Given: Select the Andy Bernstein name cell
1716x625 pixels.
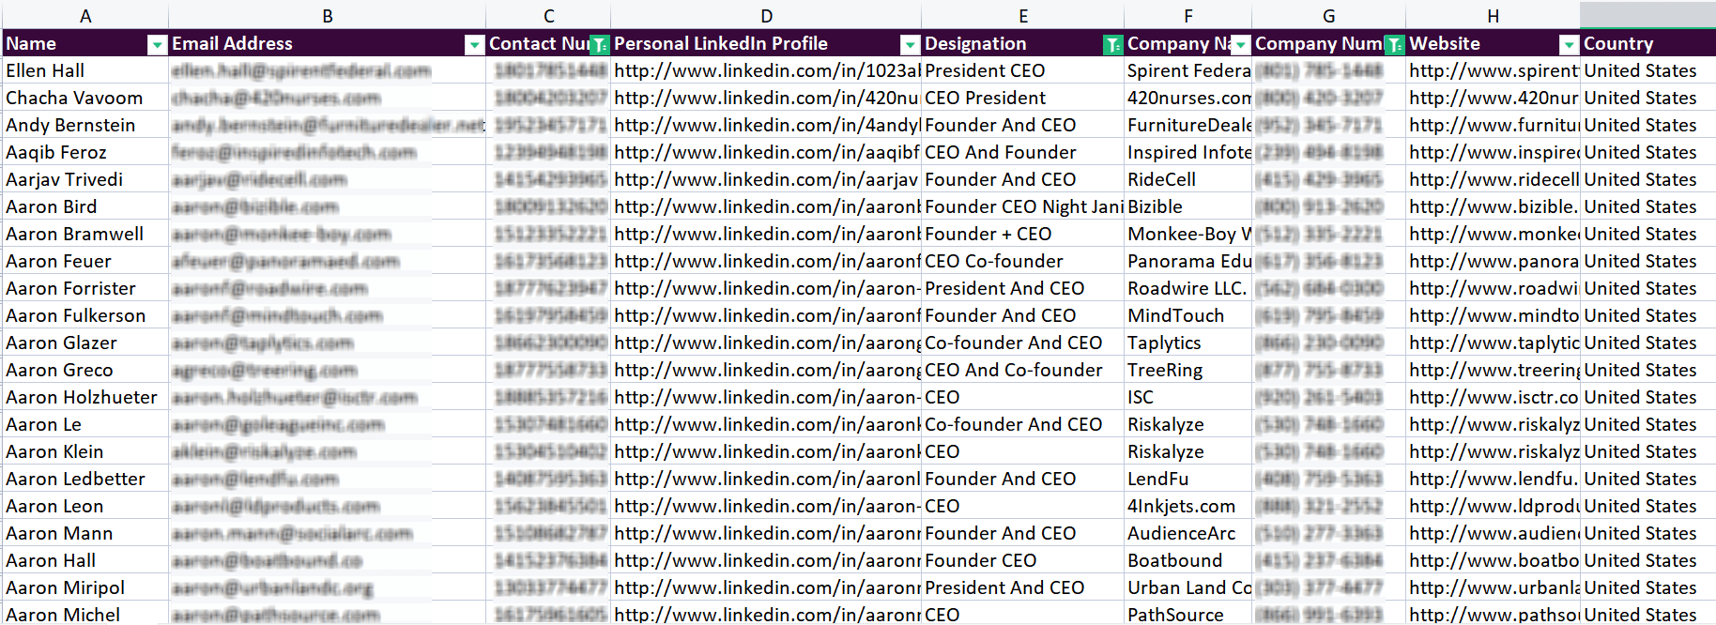Looking at the screenshot, I should (x=85, y=125).
